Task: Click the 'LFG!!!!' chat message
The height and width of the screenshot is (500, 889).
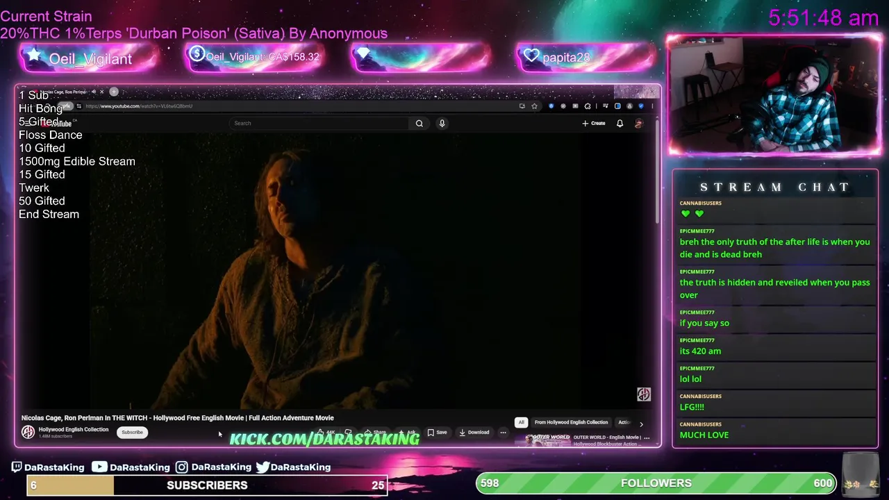Action: (692, 407)
